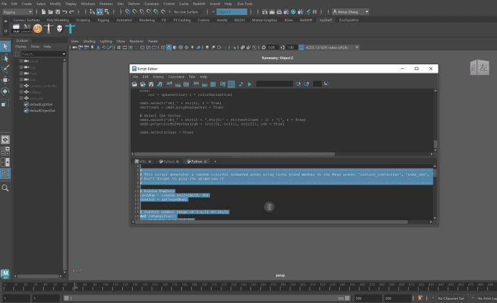Open the Skeleton menu in main menu bar
This screenshot has width=497, height=303.
pos(106,4)
